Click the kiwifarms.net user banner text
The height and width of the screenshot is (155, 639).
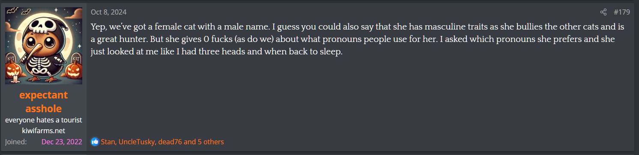click(x=44, y=130)
